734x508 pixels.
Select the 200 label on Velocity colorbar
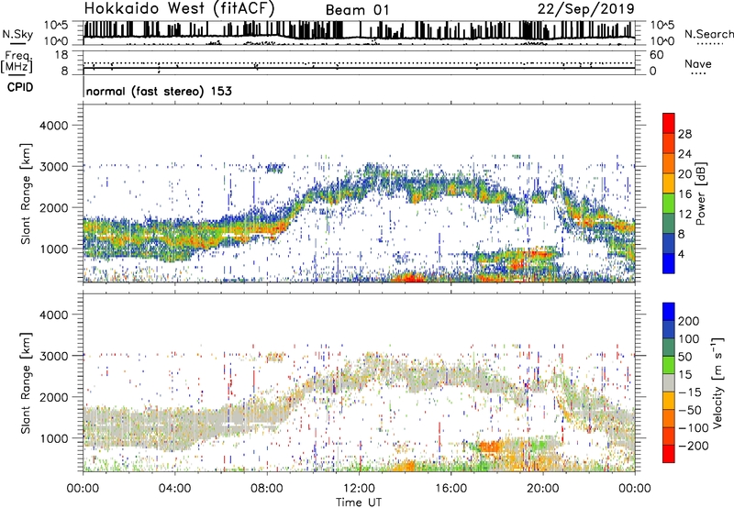coord(689,321)
